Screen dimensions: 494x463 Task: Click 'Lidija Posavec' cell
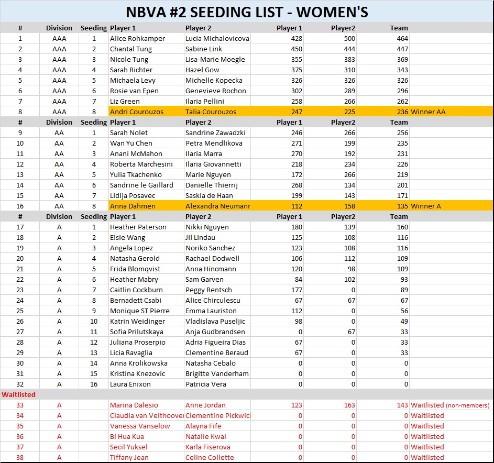pyautogui.click(x=146, y=195)
